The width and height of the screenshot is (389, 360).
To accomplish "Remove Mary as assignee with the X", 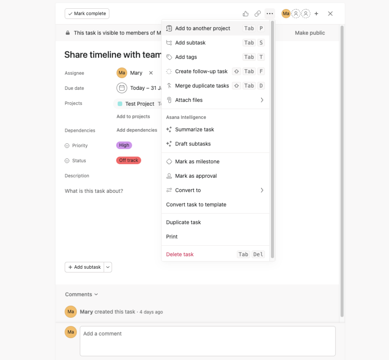I will [151, 73].
